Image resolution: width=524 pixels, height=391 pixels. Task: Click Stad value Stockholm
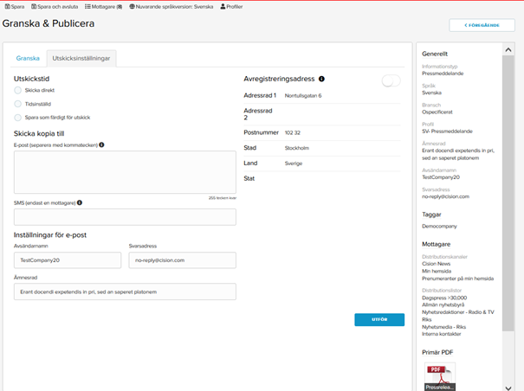297,148
